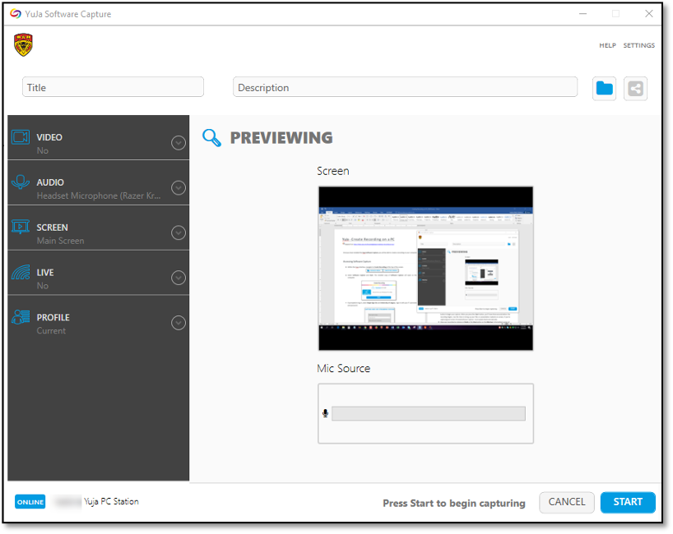
Task: Click the mic level meter bar
Action: pyautogui.click(x=429, y=413)
